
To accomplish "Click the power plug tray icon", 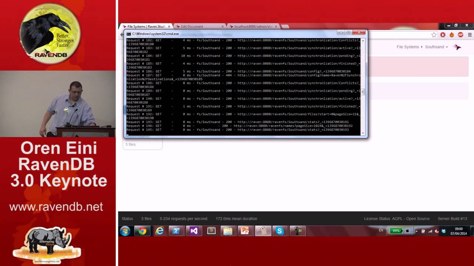I will pyautogui.click(x=408, y=231).
